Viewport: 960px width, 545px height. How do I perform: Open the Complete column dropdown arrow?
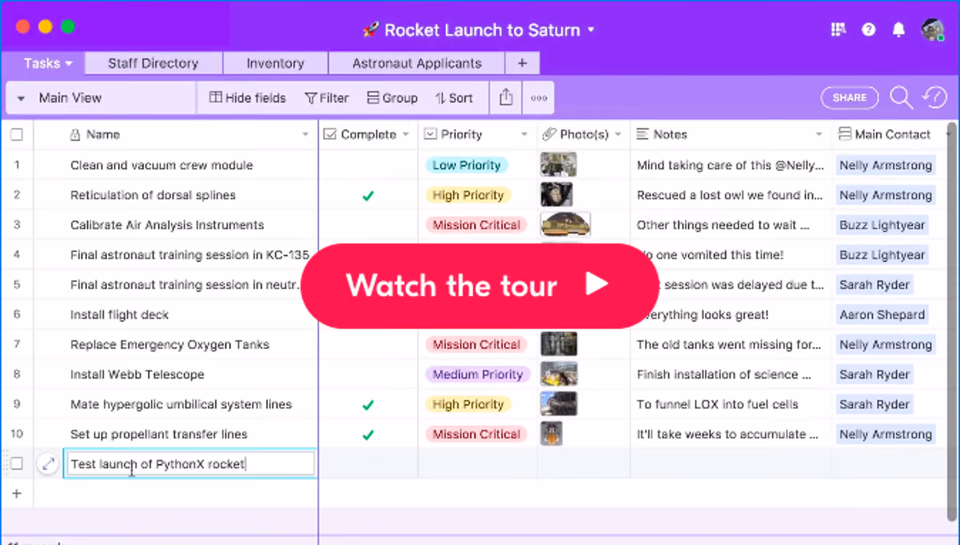(406, 134)
